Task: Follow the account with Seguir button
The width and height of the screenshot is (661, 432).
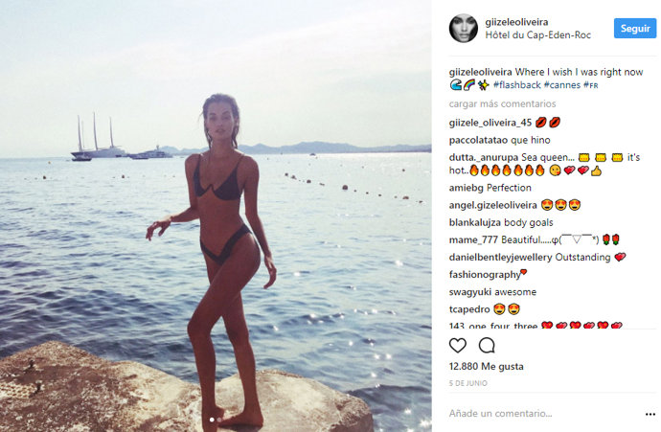Action: tap(635, 28)
